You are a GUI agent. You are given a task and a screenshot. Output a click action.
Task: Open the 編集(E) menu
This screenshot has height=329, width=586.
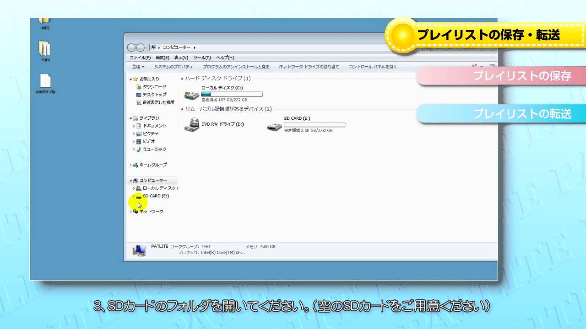point(163,58)
